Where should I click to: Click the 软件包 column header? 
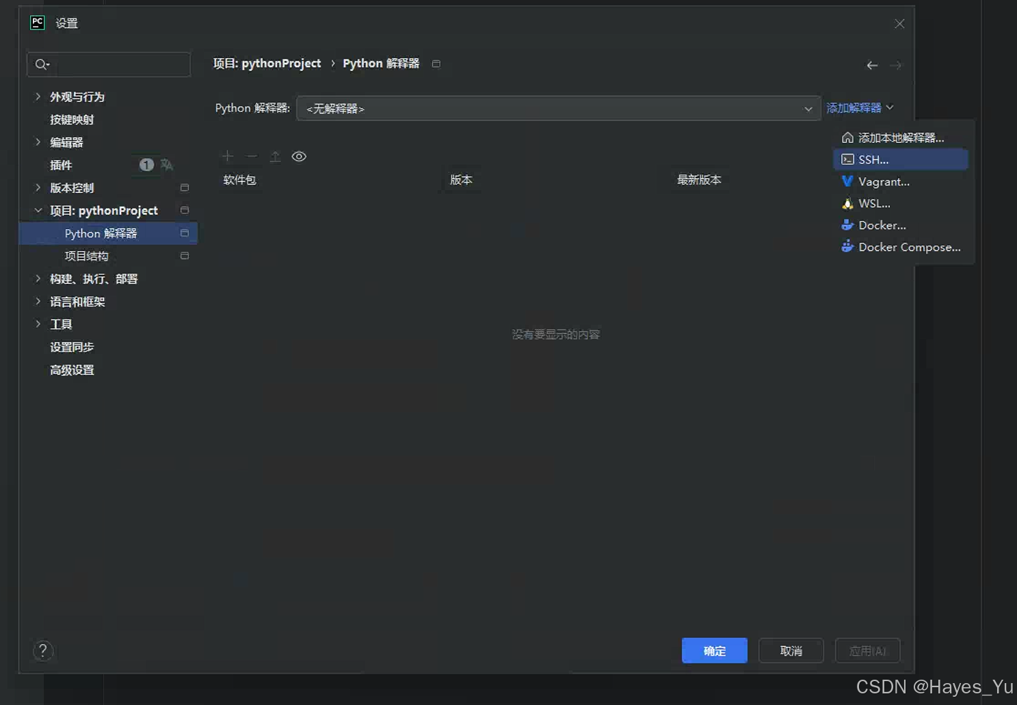[x=239, y=180]
